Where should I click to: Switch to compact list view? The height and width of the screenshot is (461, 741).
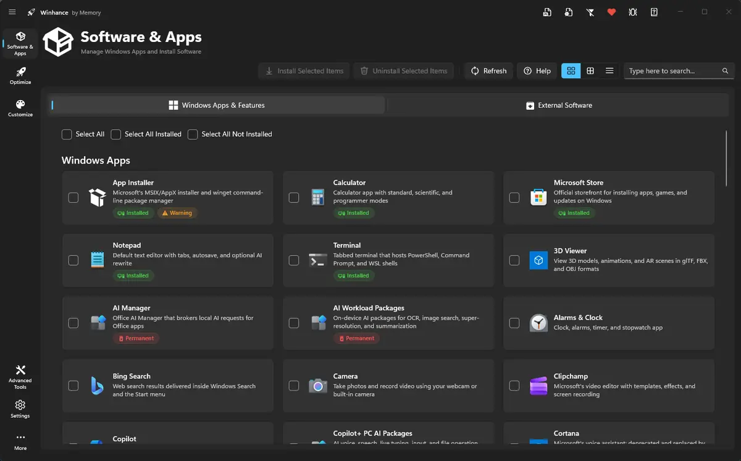point(609,71)
